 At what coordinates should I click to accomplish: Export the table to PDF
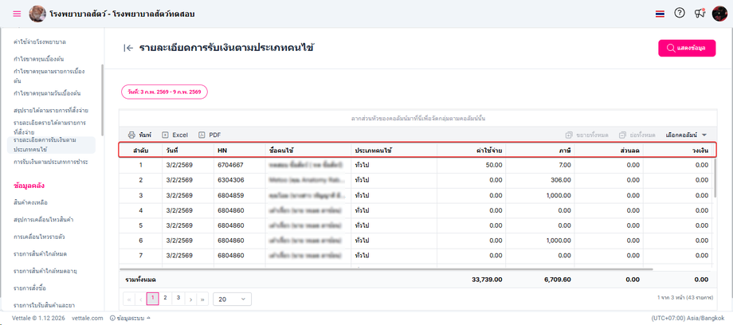pos(210,135)
